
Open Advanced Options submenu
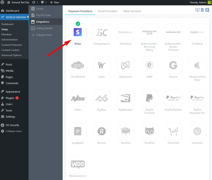click(12, 55)
